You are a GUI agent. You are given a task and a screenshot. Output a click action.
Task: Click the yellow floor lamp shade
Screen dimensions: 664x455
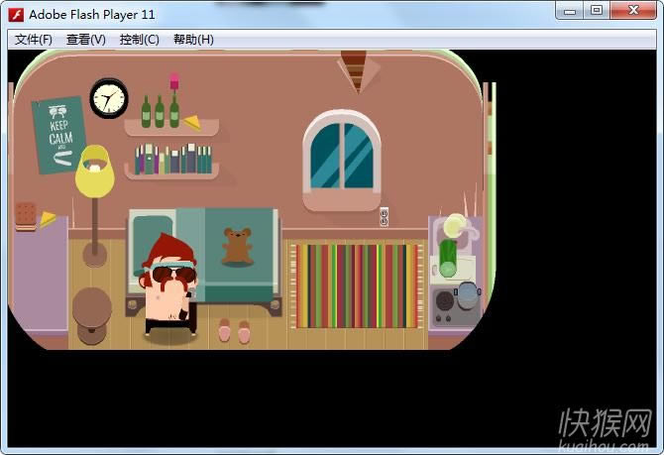point(95,171)
